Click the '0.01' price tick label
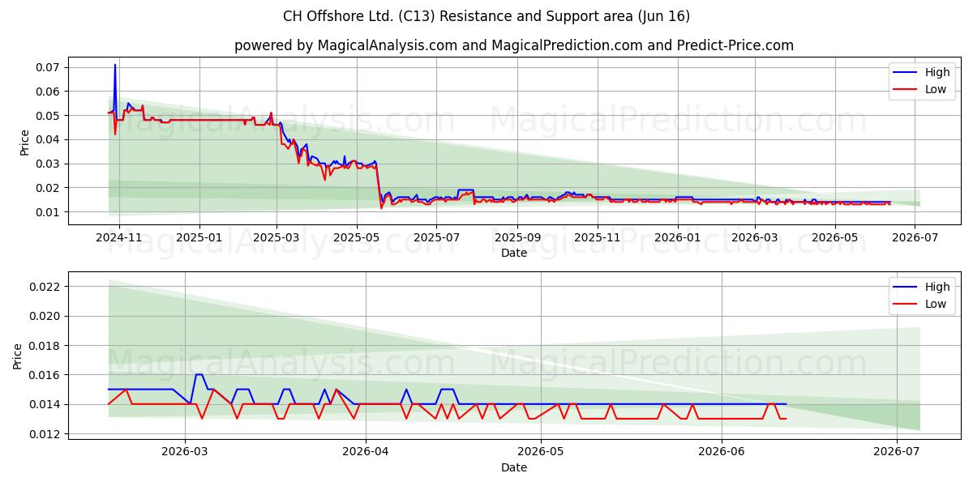This screenshot has height=486, width=973. 49,212
